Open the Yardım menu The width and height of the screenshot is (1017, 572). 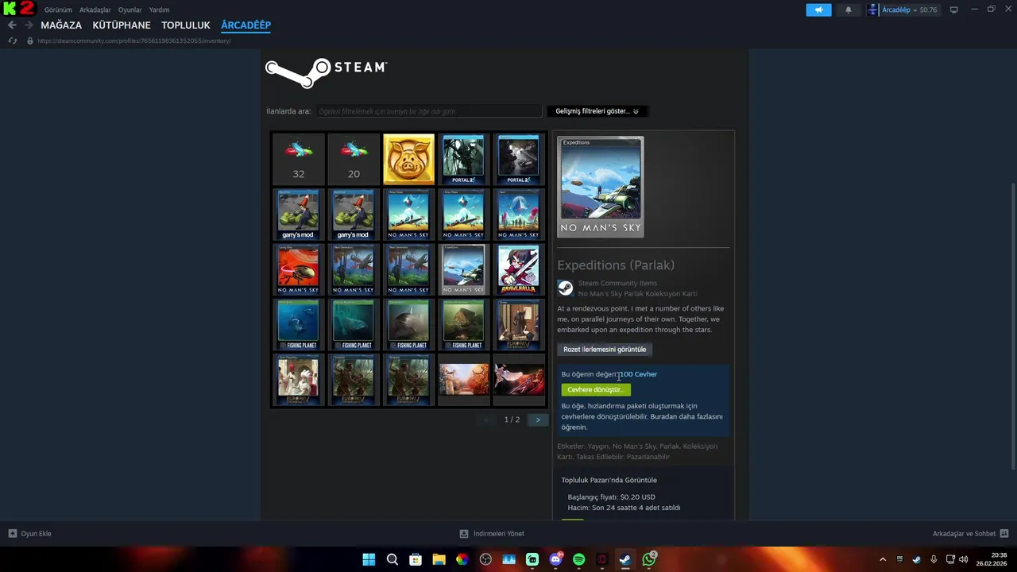[159, 10]
